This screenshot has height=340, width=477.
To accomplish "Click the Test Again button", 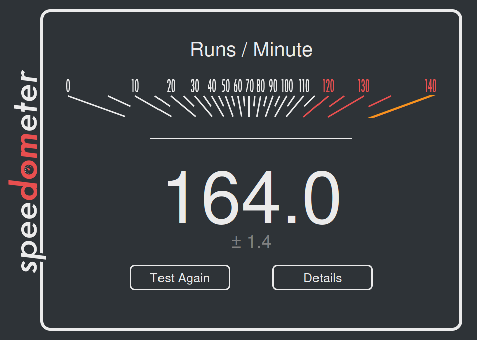I will click(180, 278).
